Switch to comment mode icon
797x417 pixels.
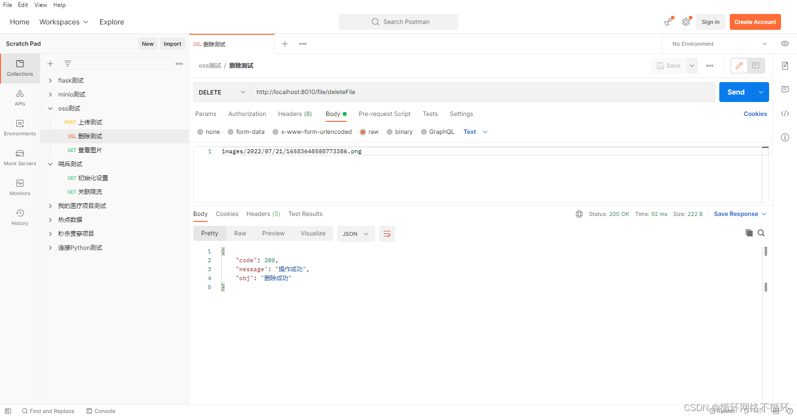pos(756,66)
